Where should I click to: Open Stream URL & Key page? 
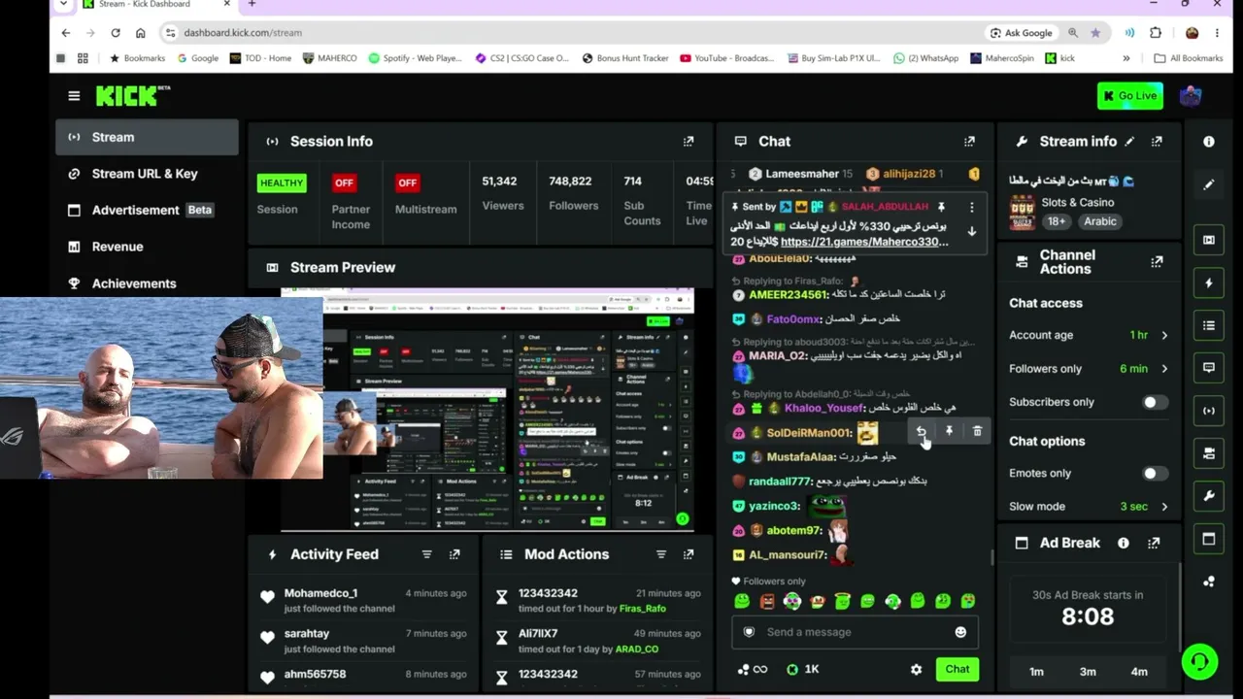[147, 174]
